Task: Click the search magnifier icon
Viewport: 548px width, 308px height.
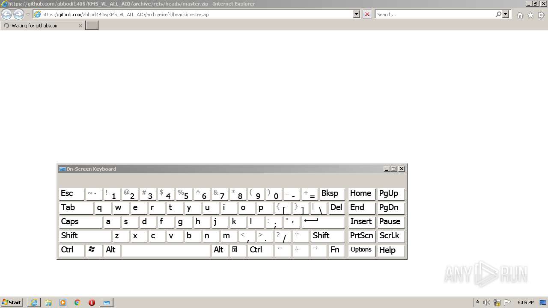Action: click(x=498, y=14)
